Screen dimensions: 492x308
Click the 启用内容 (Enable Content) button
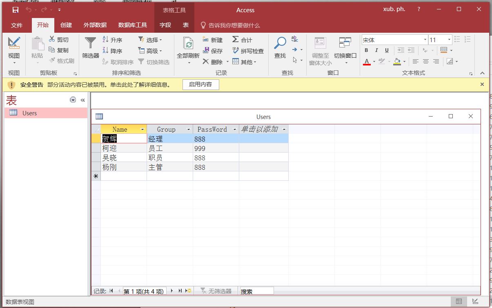click(200, 85)
